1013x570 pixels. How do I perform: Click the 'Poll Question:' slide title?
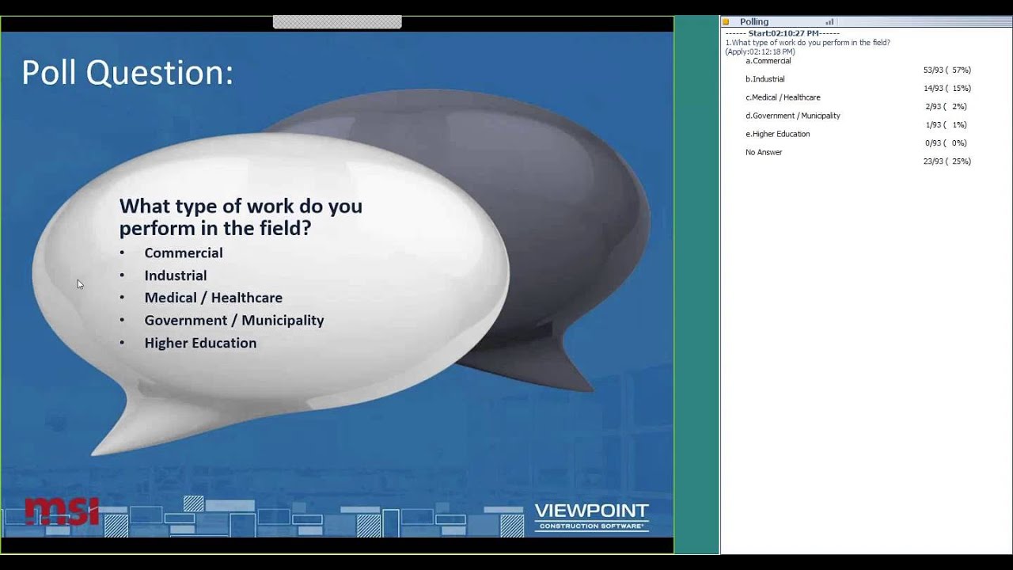click(127, 73)
